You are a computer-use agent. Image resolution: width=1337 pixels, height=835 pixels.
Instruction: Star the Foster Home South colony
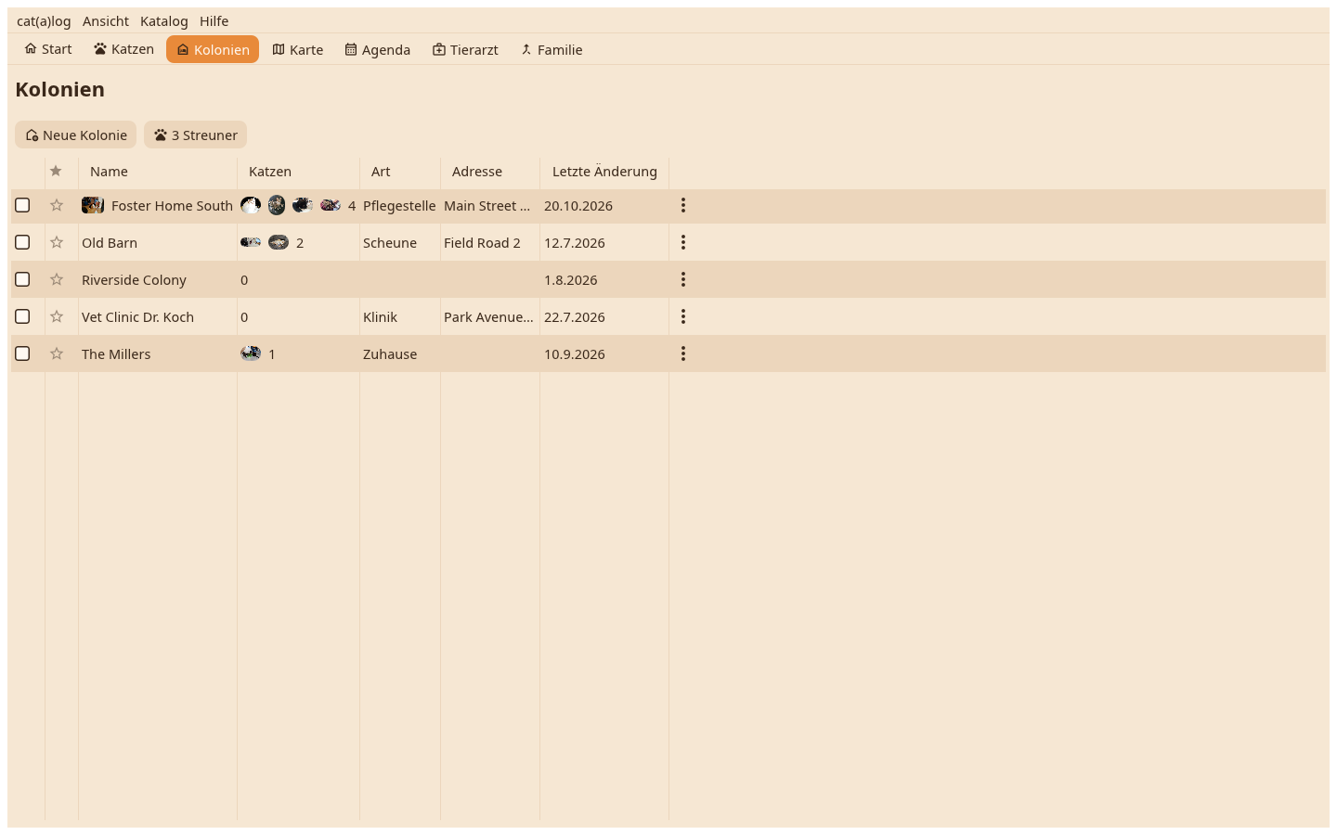(x=57, y=205)
